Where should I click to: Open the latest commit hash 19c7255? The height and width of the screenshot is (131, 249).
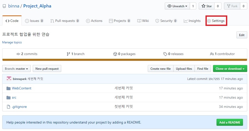pyautogui.click(x=214, y=79)
